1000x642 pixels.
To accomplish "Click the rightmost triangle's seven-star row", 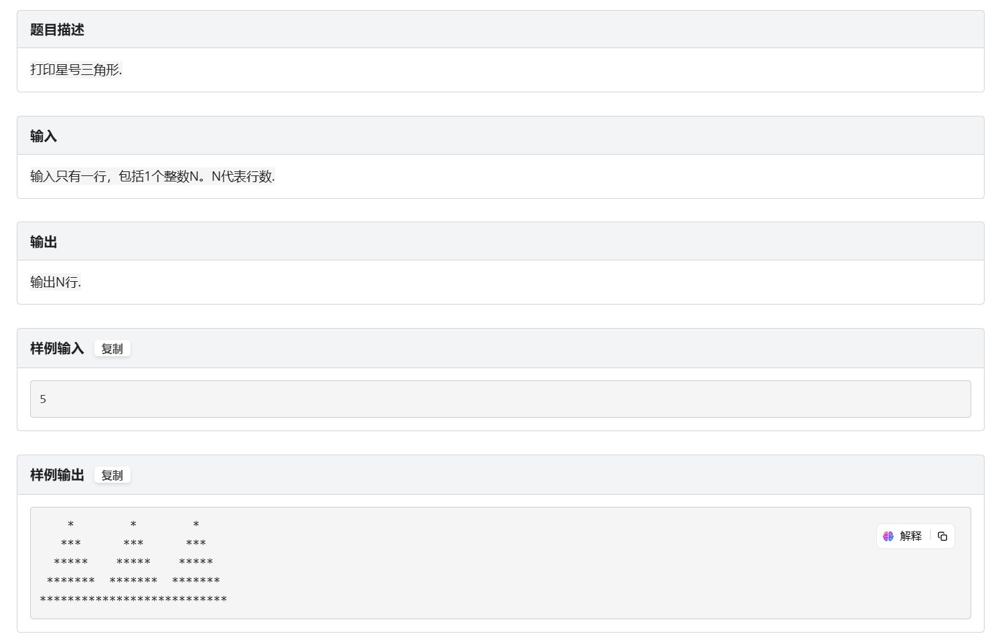I will 196,581.
